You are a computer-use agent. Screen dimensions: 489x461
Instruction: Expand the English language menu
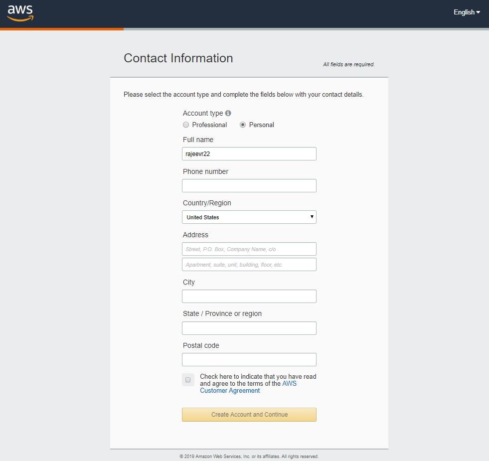point(466,12)
